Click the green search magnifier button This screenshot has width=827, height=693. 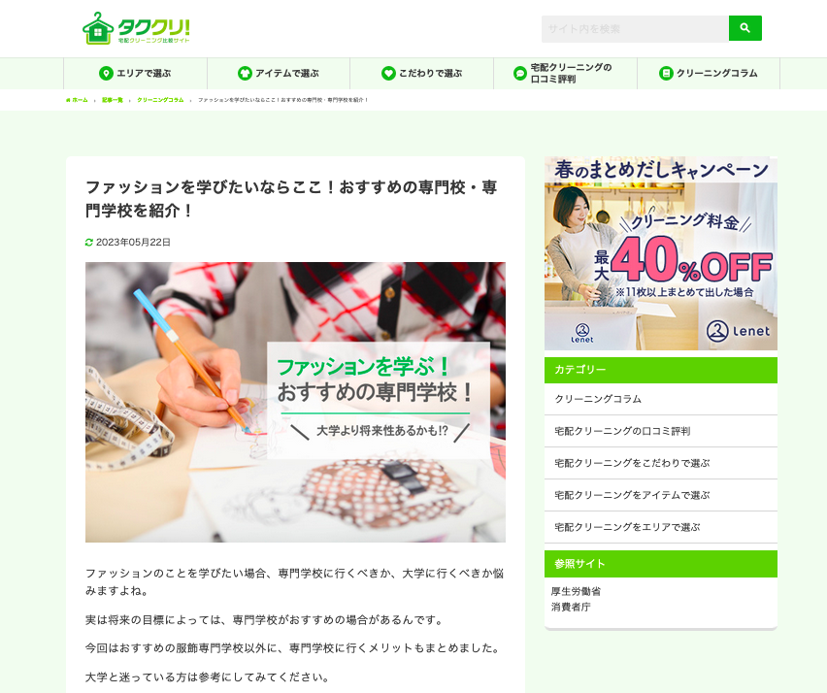pos(744,28)
